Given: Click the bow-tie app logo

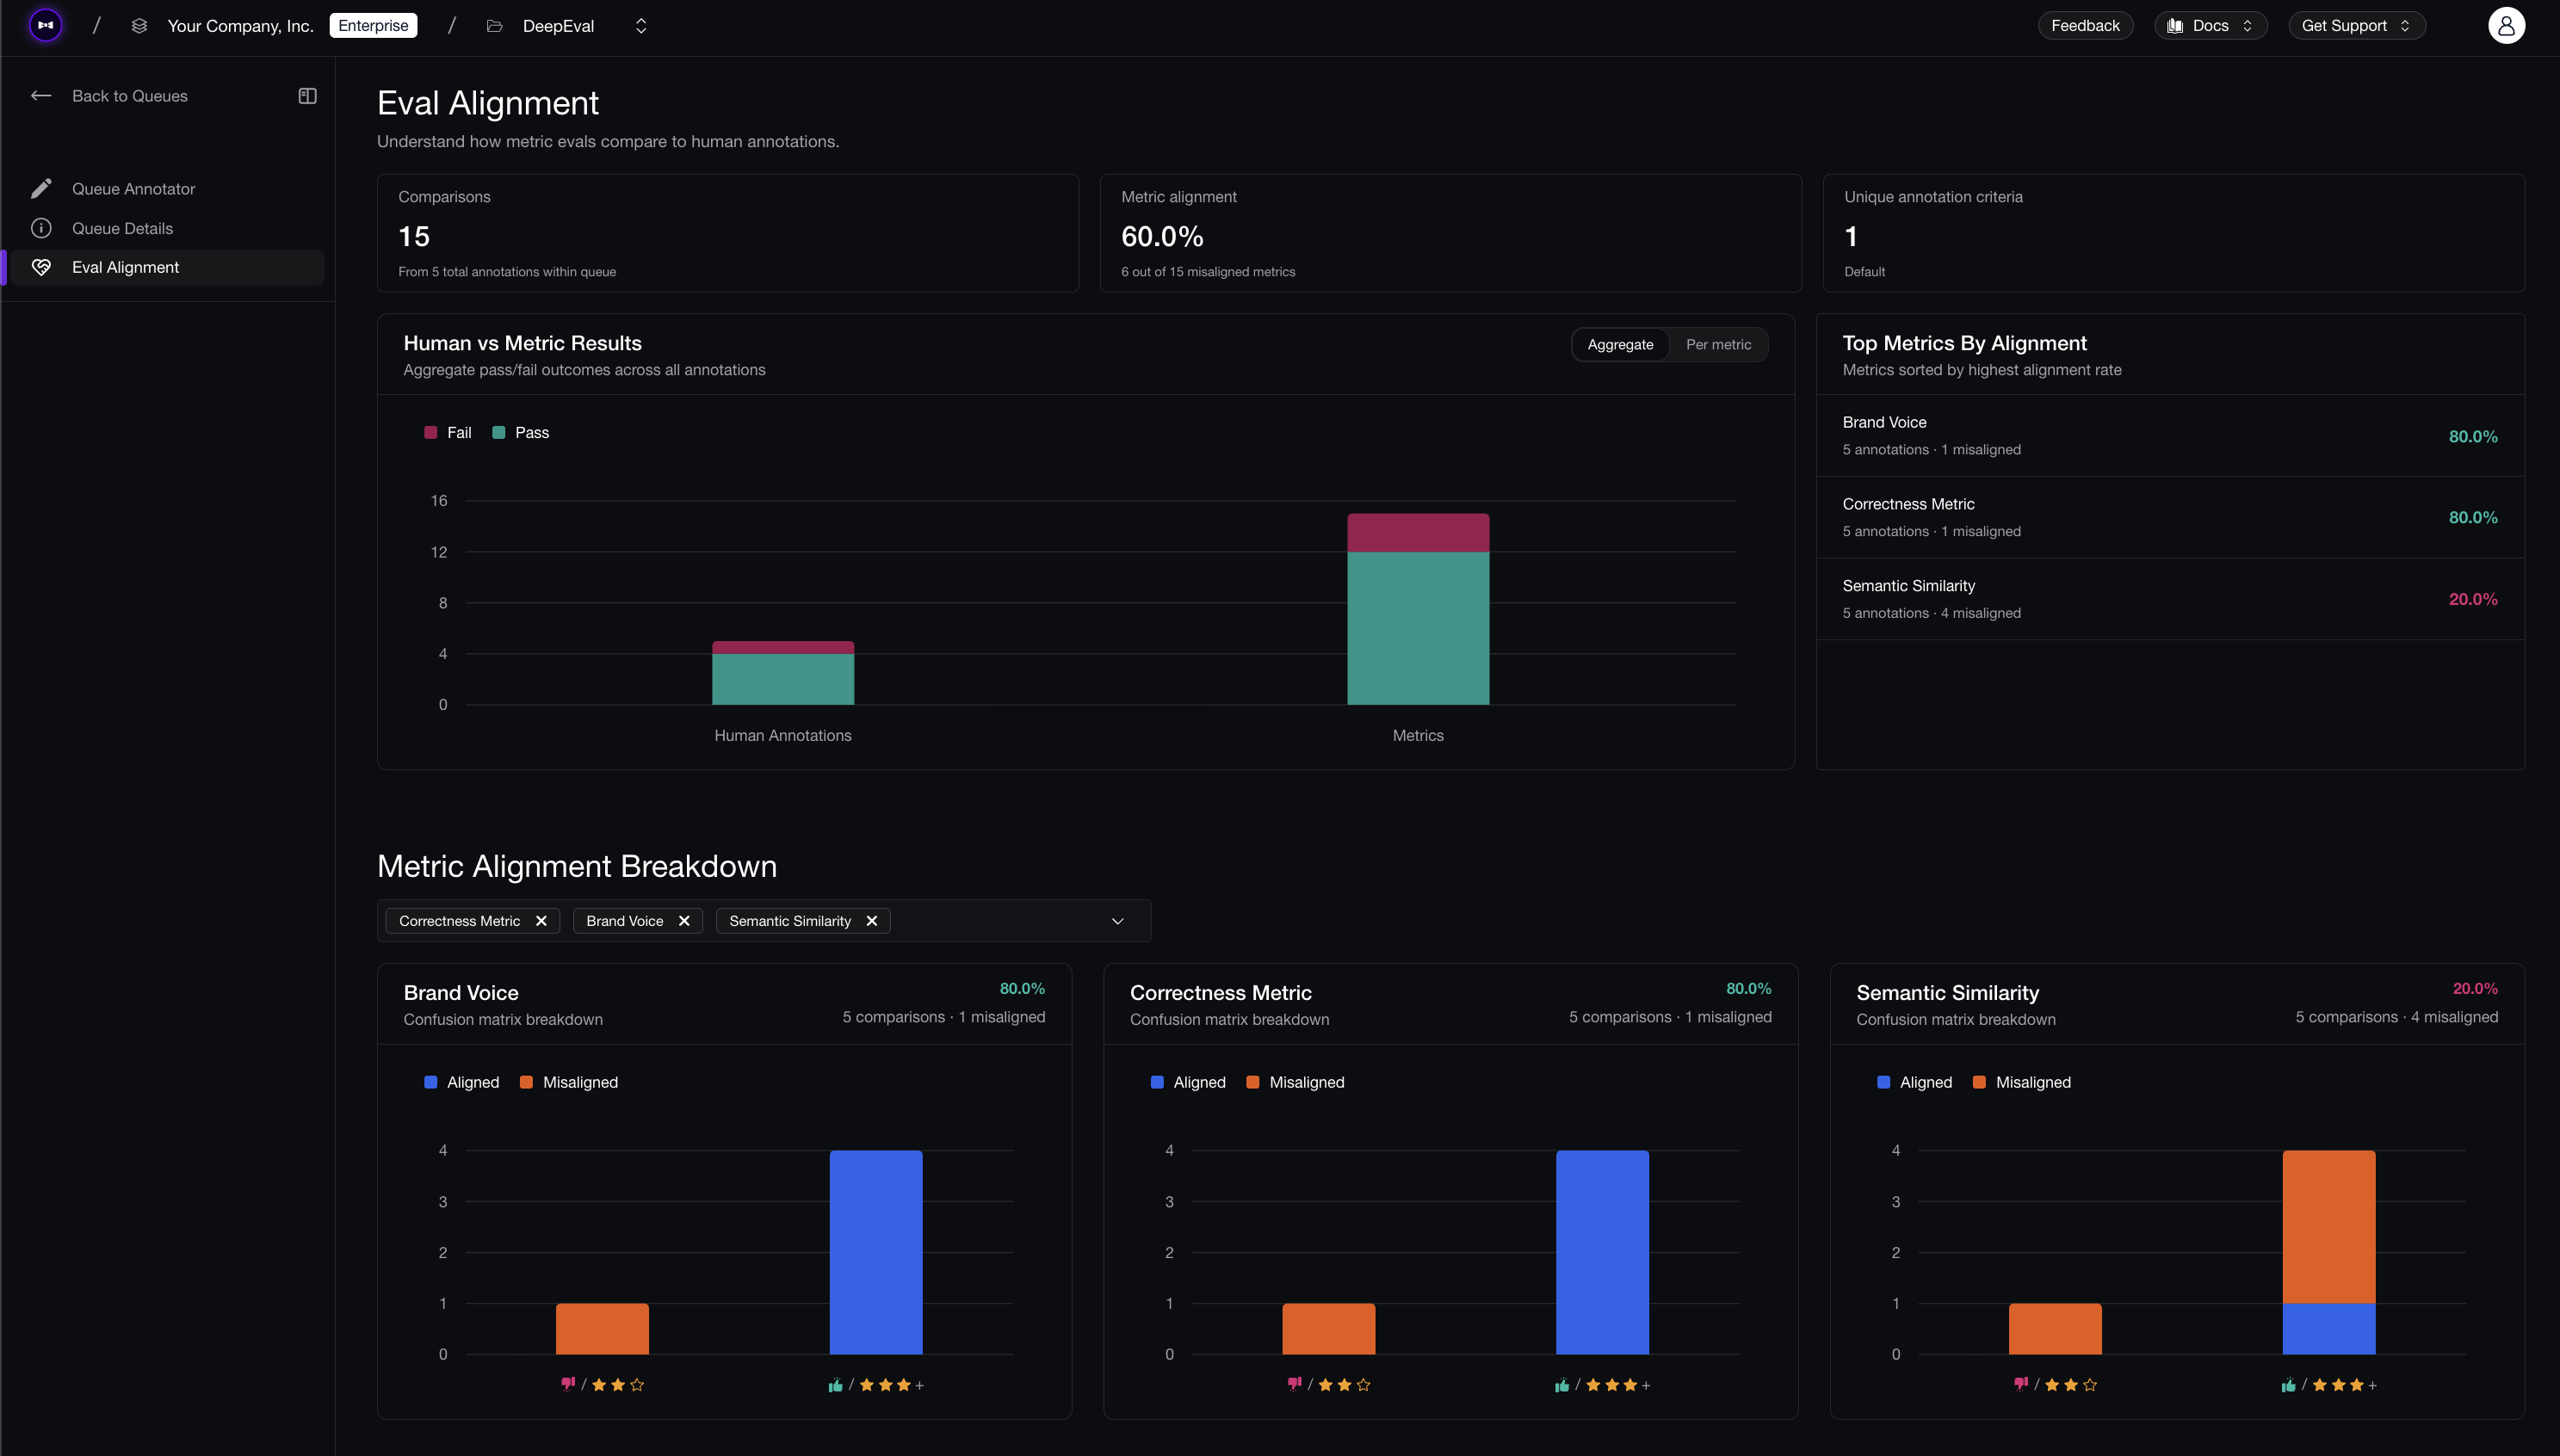Looking at the screenshot, I should pyautogui.click(x=44, y=25).
